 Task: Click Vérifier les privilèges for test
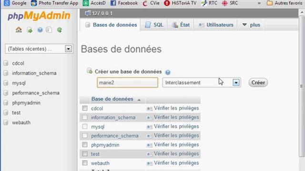176,154
